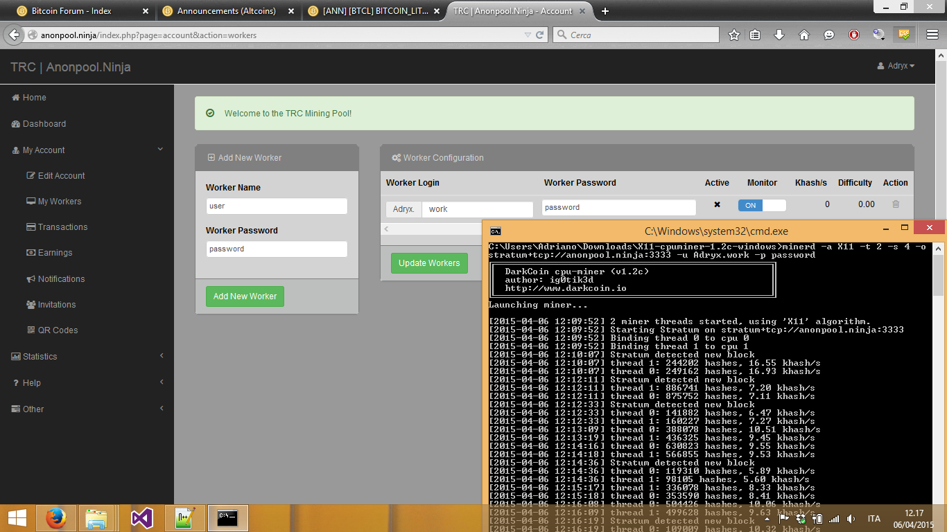Screen dimensions: 947x532
Task: Reload the page with the refresh icon
Action: coord(540,35)
